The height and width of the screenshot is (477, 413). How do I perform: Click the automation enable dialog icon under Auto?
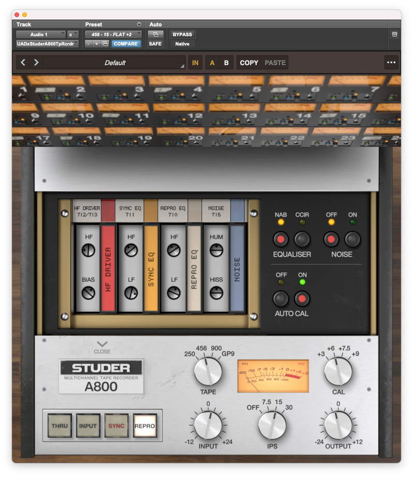[x=155, y=34]
